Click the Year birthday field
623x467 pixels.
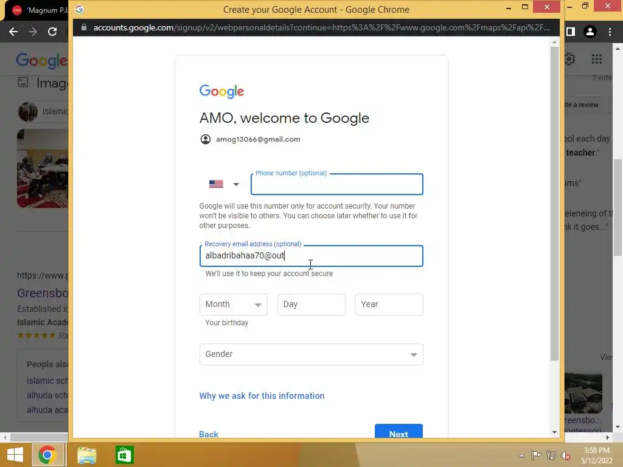(x=389, y=305)
